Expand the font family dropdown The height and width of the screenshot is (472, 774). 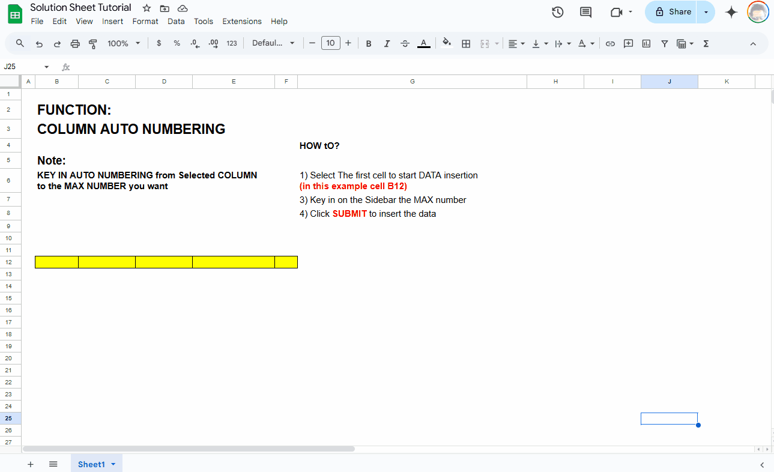point(273,43)
